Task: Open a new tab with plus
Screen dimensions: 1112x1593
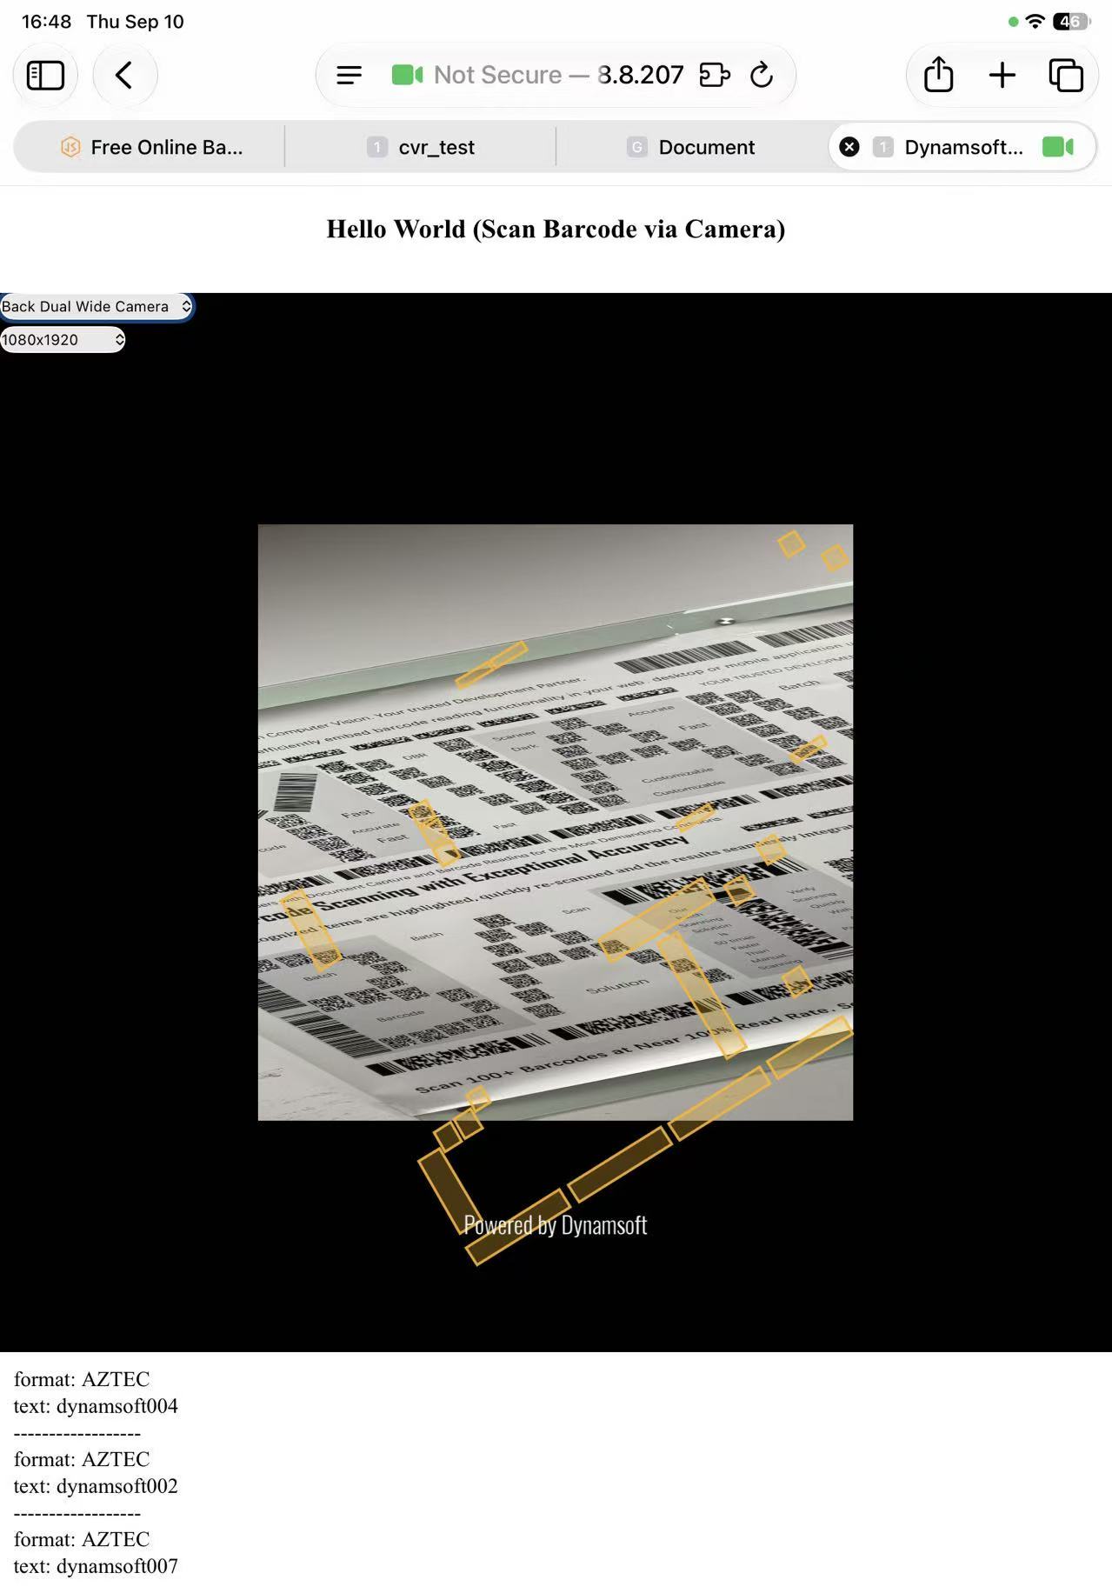Action: click(x=1002, y=75)
